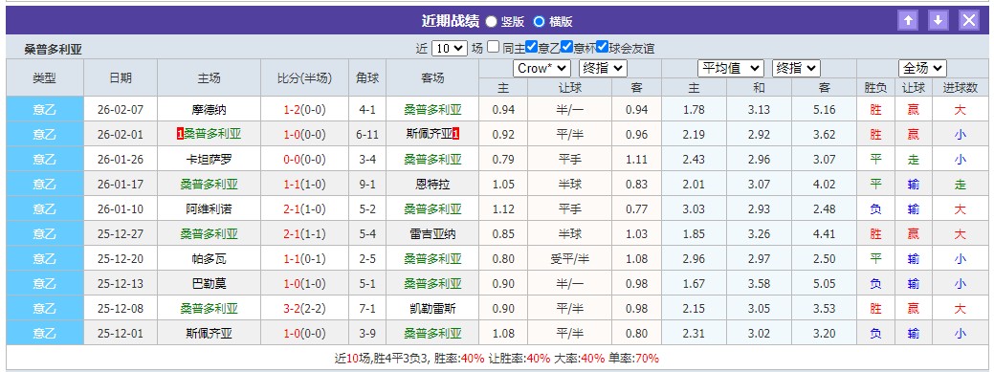
Task: Open the 全场 dropdown
Action: (x=922, y=69)
